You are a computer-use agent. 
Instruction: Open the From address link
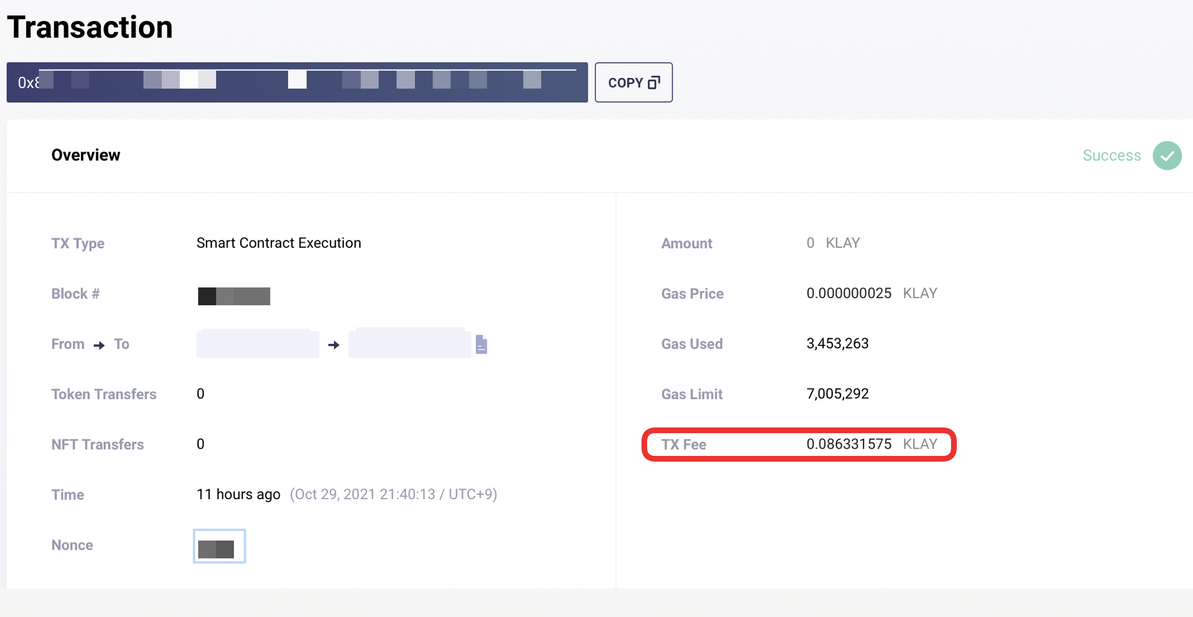(257, 344)
